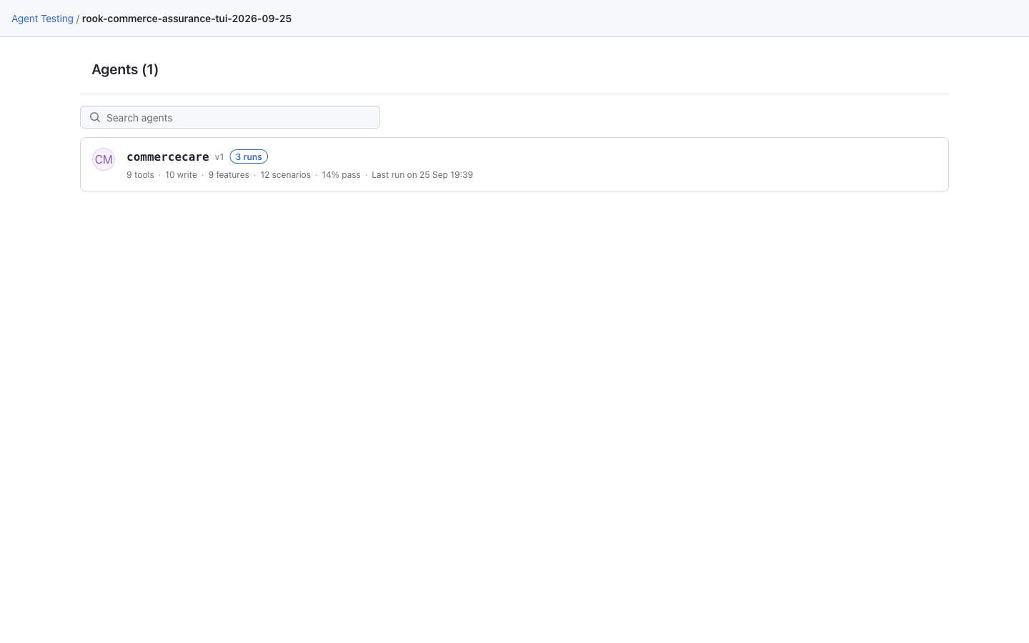Click the 'Agents (1)' heading

point(125,69)
